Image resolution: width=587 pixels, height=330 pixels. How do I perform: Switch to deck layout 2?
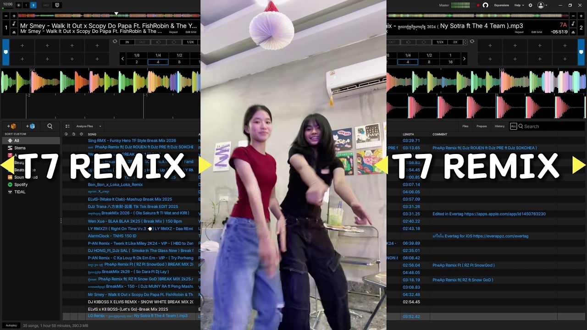[33, 5]
